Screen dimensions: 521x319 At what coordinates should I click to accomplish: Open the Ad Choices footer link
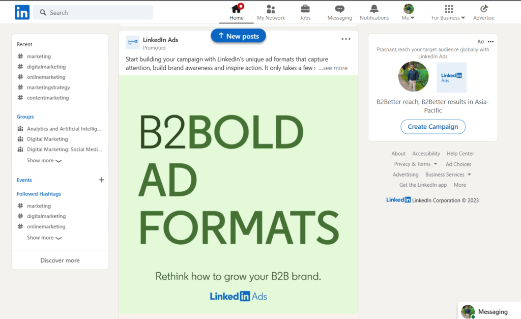pyautogui.click(x=458, y=164)
